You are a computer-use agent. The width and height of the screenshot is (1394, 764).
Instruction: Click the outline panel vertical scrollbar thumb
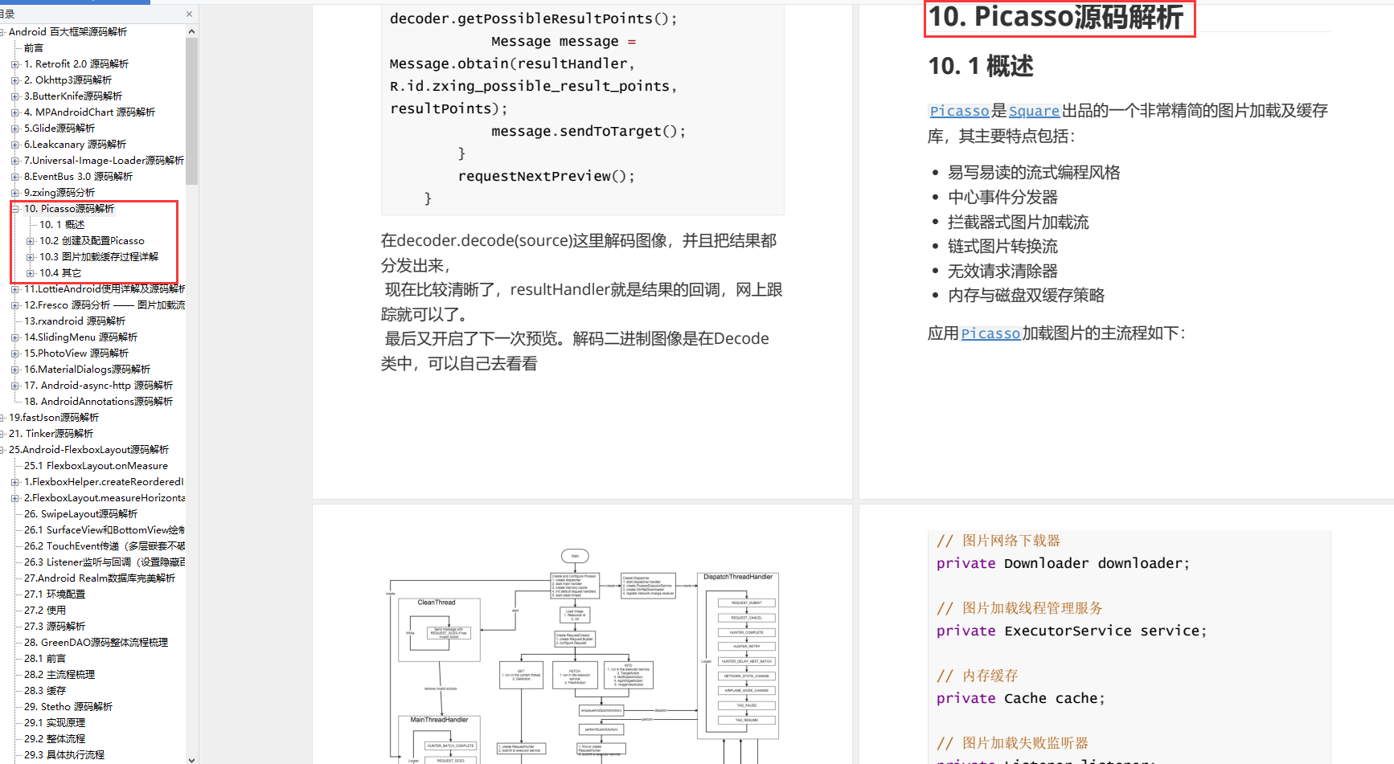(x=191, y=110)
